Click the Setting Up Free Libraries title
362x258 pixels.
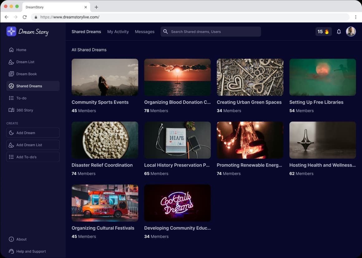(x=316, y=102)
